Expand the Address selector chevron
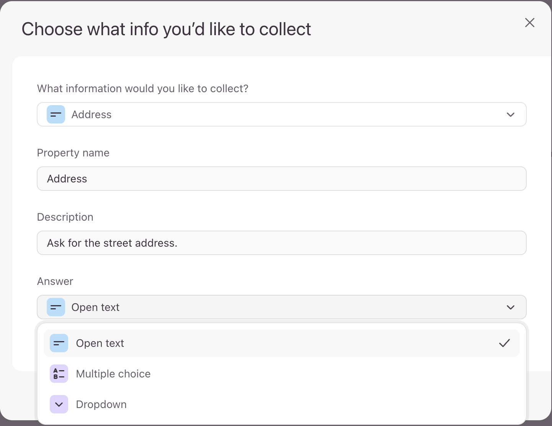The width and height of the screenshot is (552, 426). [x=511, y=115]
